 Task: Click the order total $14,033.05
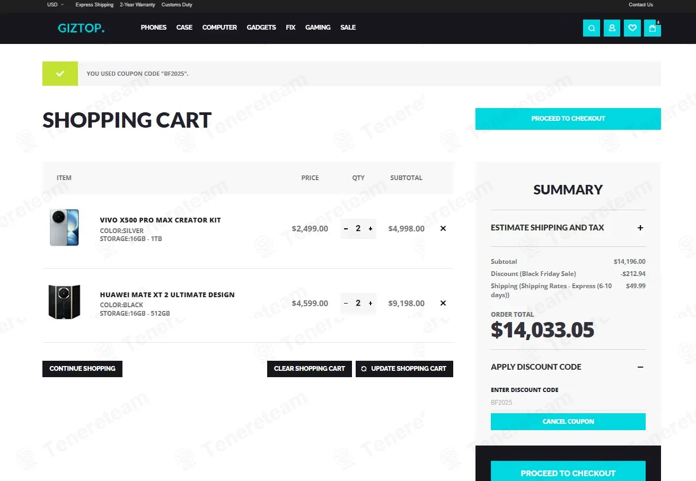coord(542,330)
